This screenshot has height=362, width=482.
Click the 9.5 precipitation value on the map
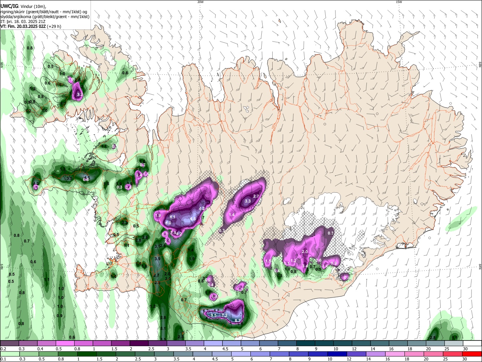pos(214,315)
